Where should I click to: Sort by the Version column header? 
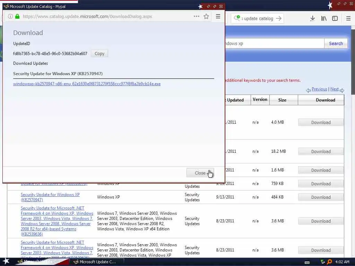(x=260, y=99)
